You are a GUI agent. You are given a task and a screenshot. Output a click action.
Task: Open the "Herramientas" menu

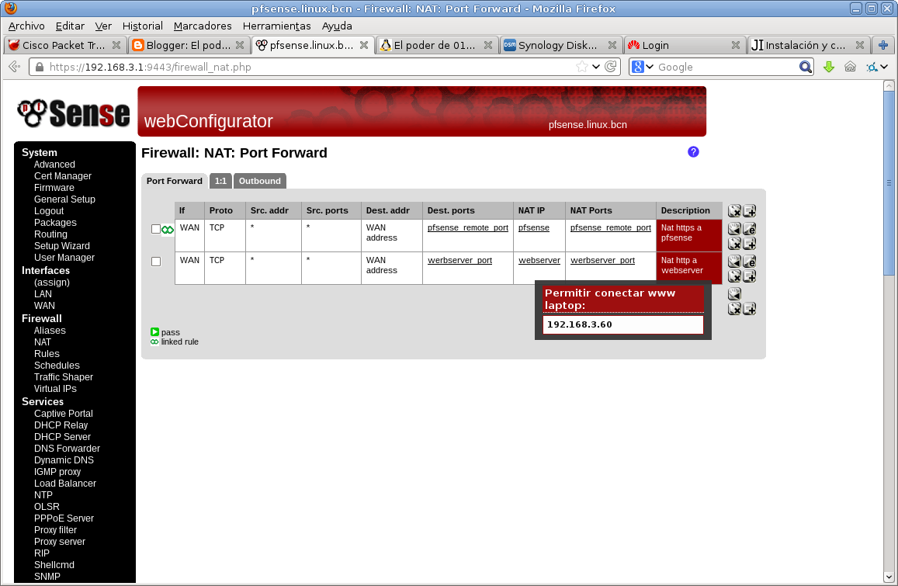278,26
